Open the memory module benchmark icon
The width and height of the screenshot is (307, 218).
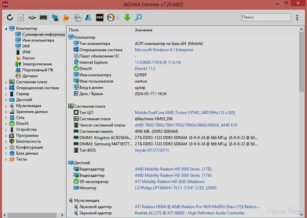click(43, 18)
